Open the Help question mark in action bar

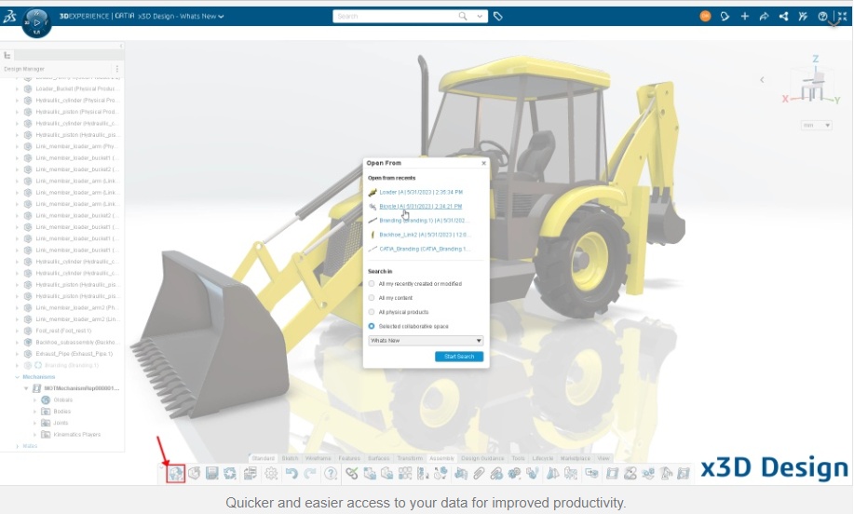point(331,474)
